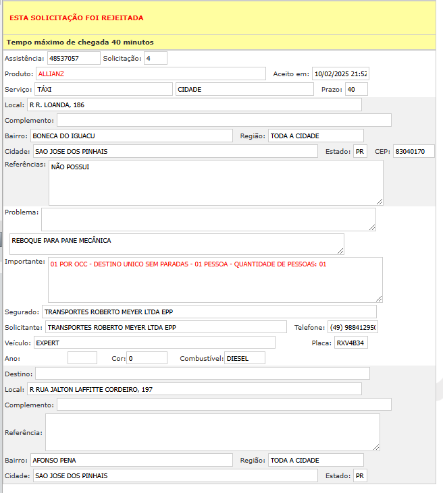Click the Local field with R R. LOANDA, 186
The width and height of the screenshot is (443, 493).
click(194, 105)
